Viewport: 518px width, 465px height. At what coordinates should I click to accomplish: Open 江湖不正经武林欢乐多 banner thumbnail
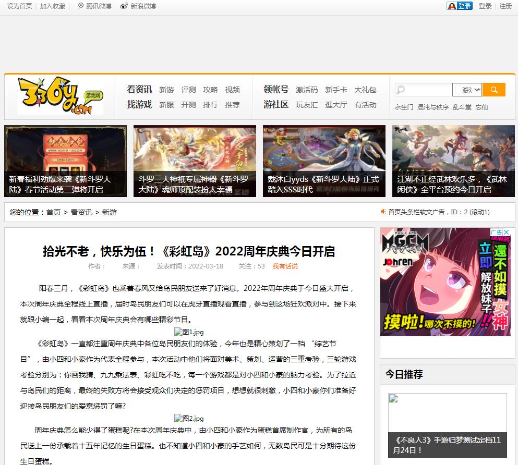coord(453,161)
